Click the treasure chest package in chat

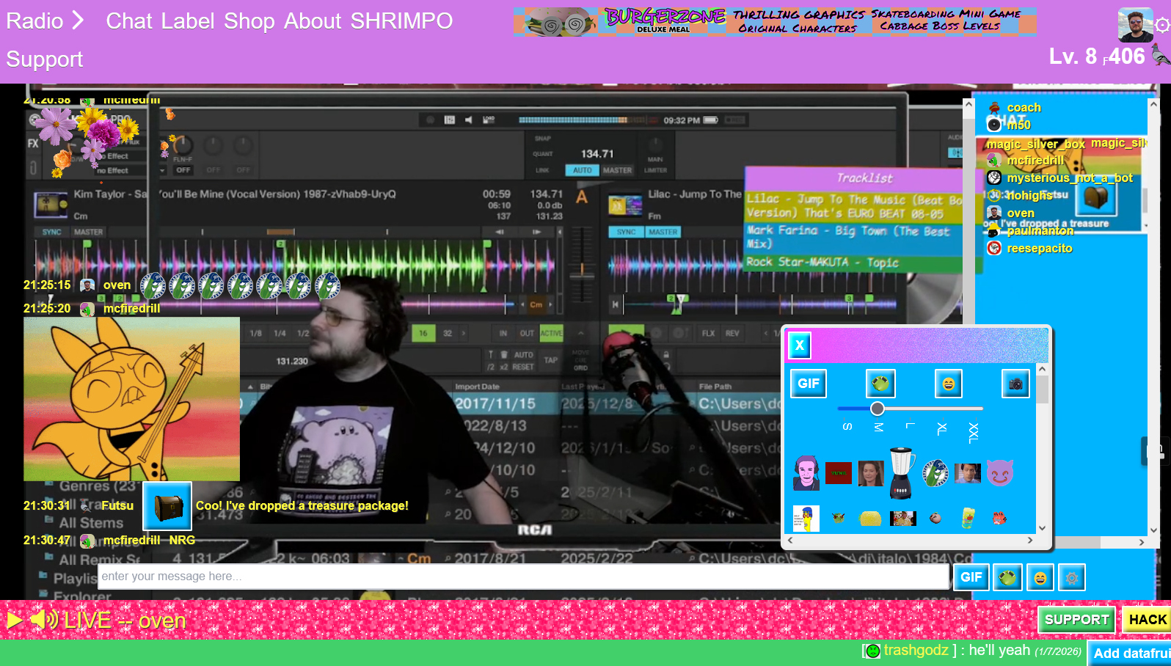[167, 506]
